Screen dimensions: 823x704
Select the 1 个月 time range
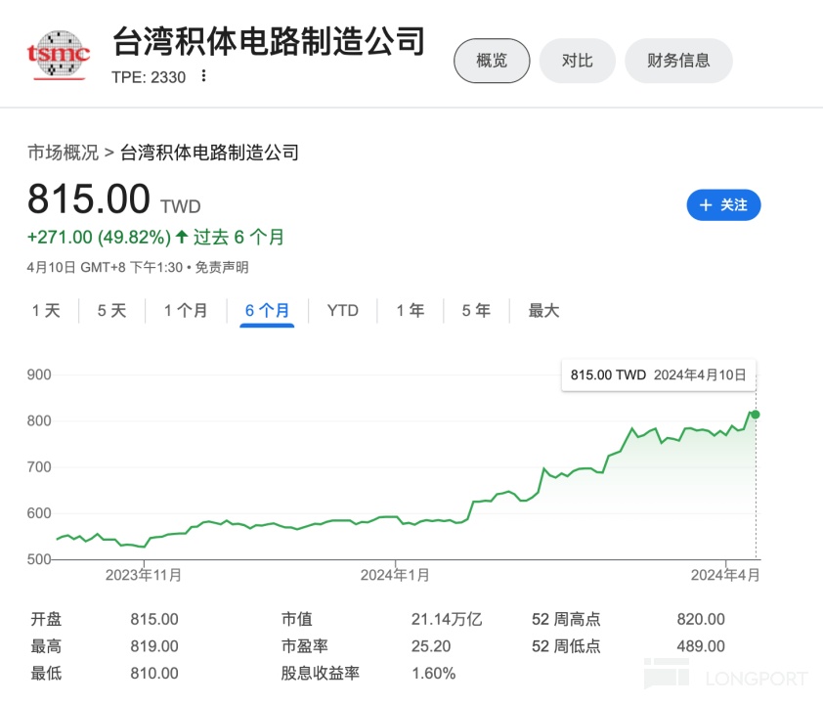pos(186,311)
